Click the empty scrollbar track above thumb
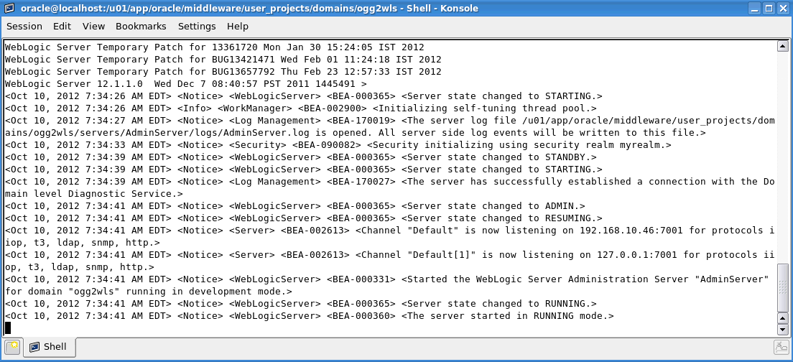 783,158
